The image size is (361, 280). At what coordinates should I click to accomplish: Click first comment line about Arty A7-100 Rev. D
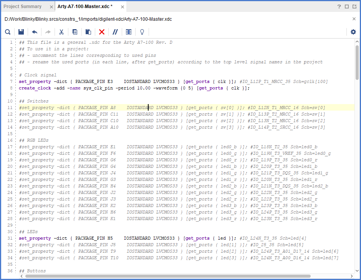(x=96, y=42)
